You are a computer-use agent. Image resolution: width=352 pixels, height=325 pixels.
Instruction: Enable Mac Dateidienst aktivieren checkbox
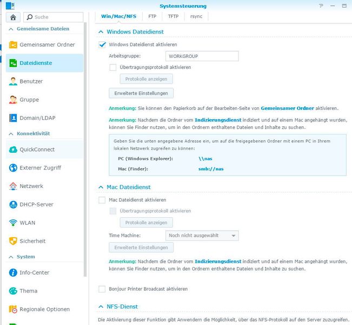[102, 200]
